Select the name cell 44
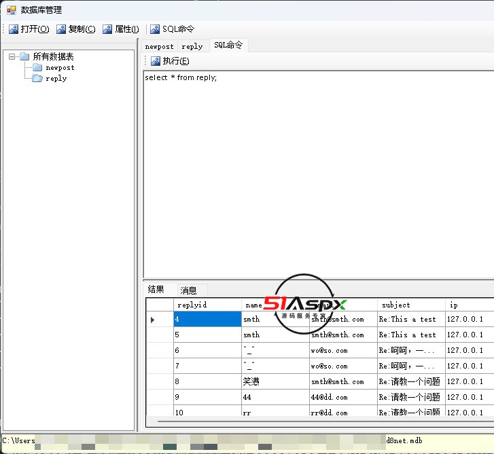The width and height of the screenshot is (494, 454). point(275,397)
